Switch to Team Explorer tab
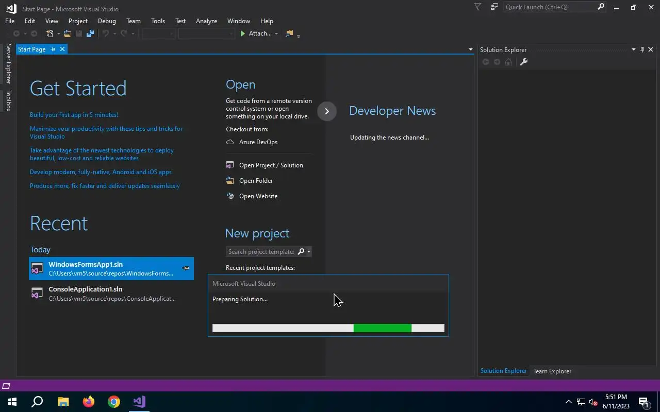The height and width of the screenshot is (412, 660). (x=552, y=371)
